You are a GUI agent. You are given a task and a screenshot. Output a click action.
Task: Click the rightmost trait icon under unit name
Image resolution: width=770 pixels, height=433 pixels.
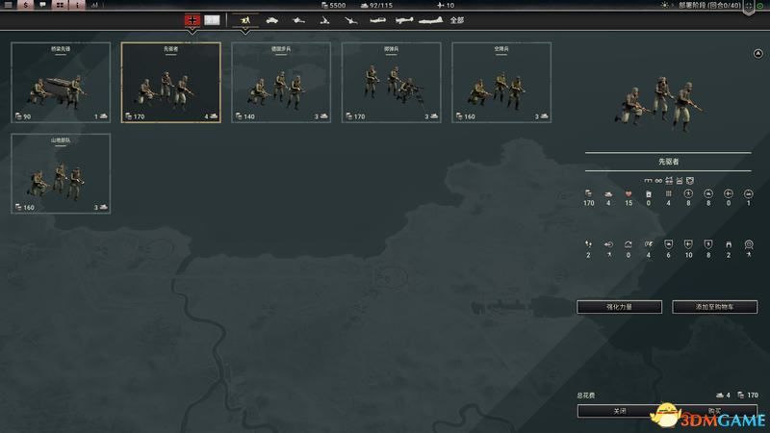tap(690, 181)
